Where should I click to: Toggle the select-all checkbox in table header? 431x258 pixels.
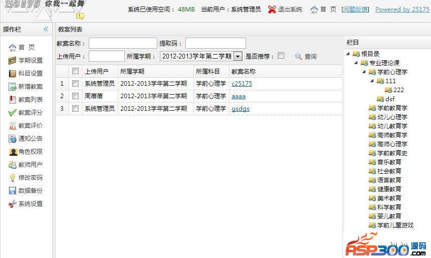point(75,71)
